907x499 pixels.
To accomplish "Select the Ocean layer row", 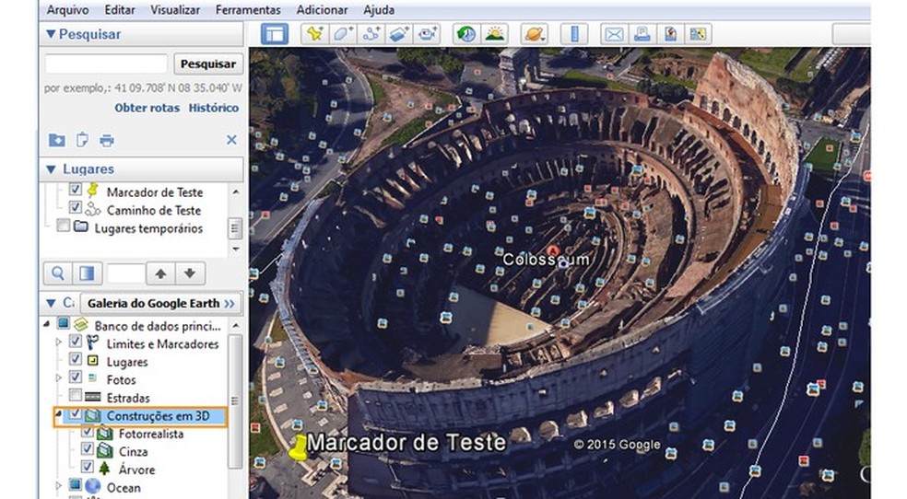I will tap(124, 487).
